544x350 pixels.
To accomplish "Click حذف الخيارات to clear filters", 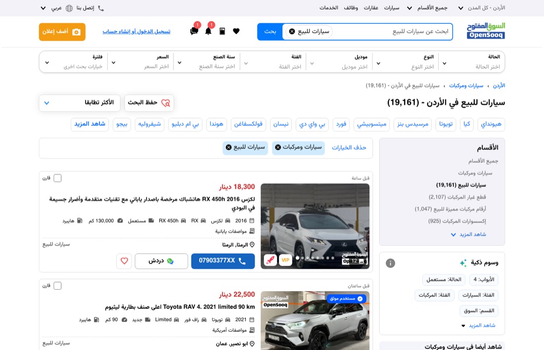I will 349,148.
